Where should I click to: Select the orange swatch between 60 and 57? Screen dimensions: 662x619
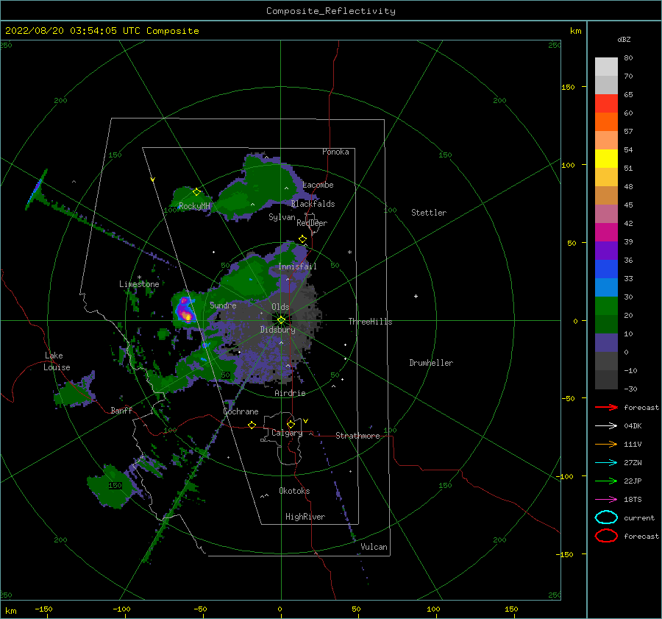tap(606, 122)
